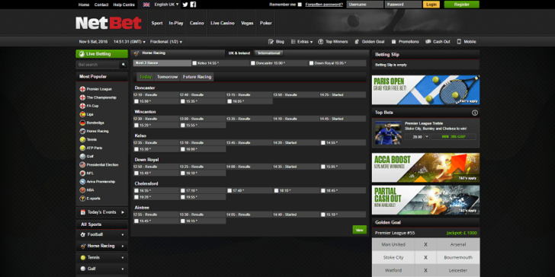
Task: Click the green Register button
Action: (x=461, y=5)
